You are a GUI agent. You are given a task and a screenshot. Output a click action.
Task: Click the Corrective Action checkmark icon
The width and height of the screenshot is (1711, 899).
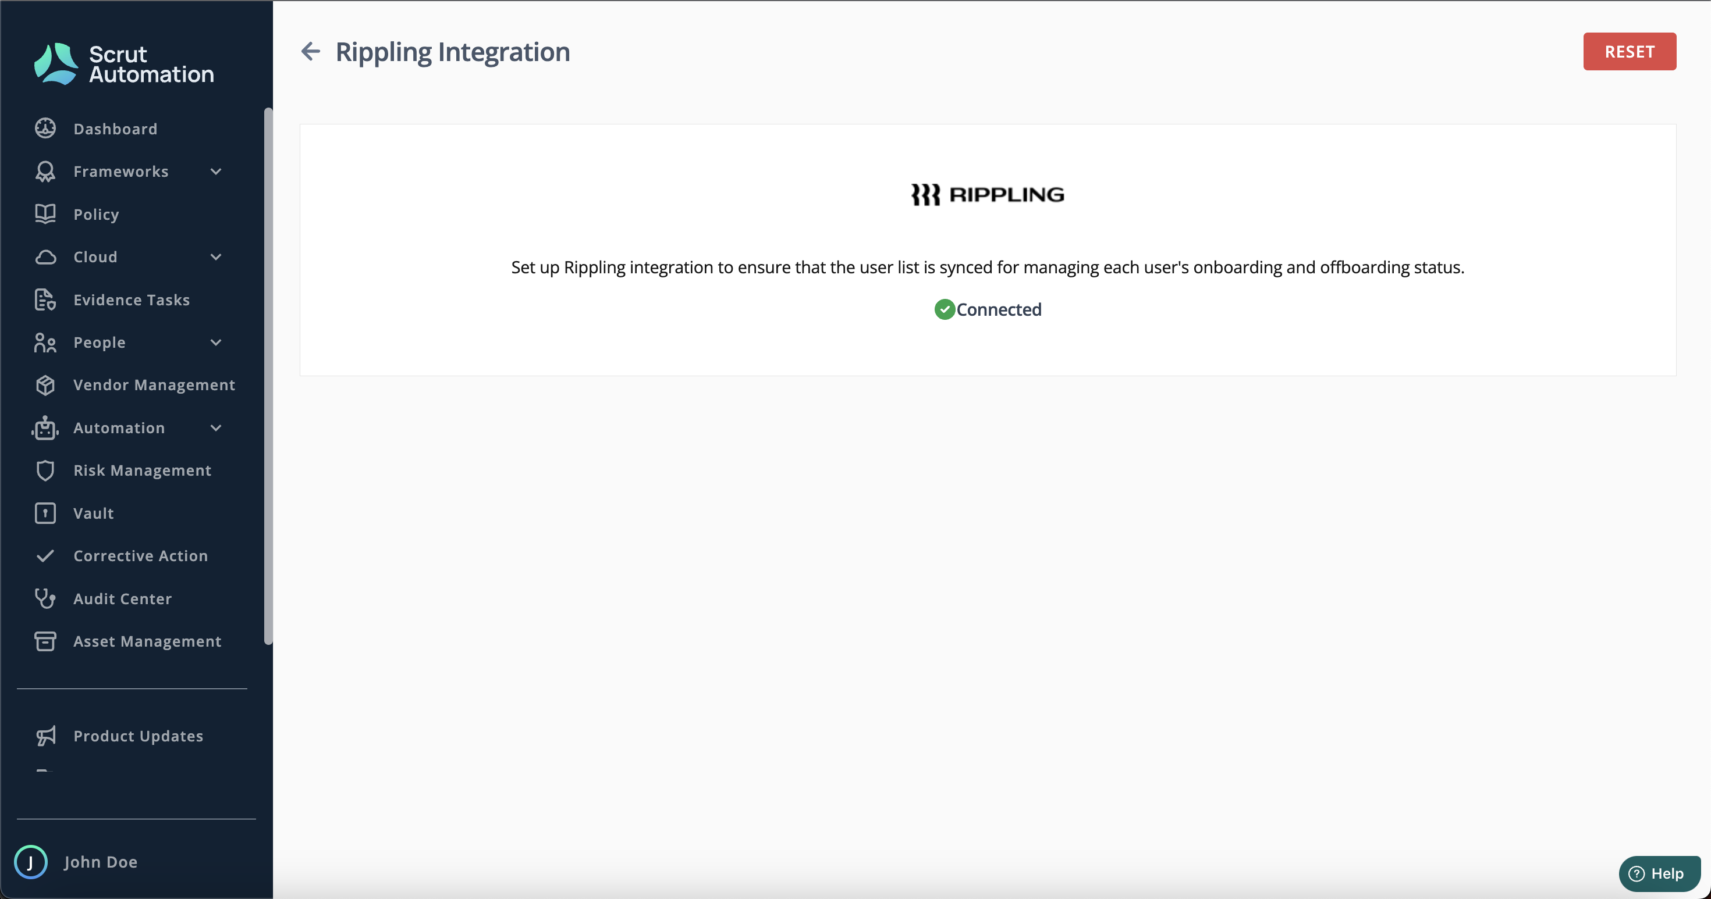(45, 556)
